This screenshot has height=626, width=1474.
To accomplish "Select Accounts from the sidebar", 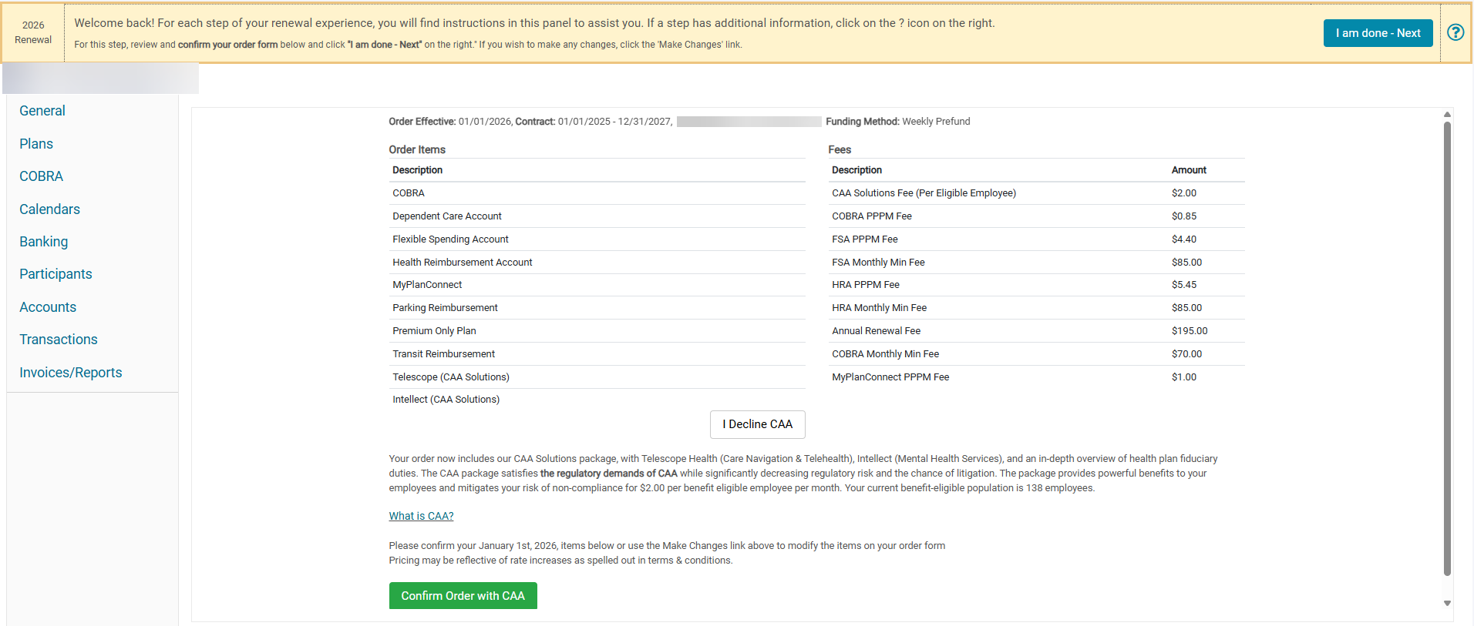I will (x=48, y=307).
